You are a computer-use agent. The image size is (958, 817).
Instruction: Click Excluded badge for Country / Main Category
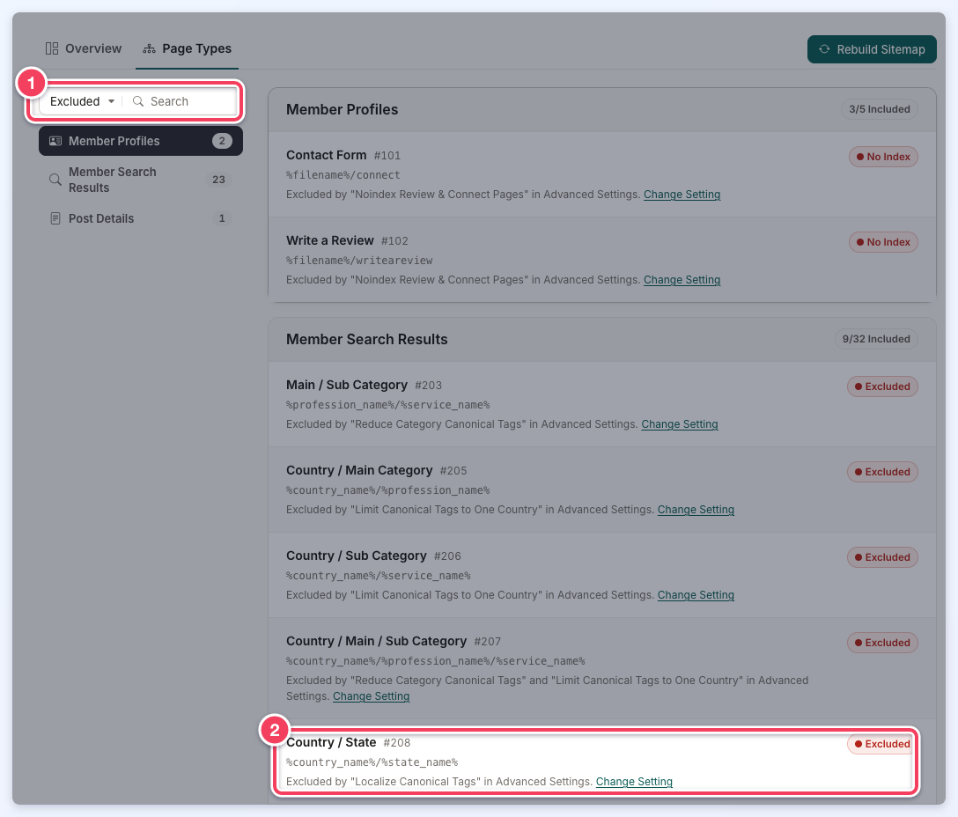[882, 473]
